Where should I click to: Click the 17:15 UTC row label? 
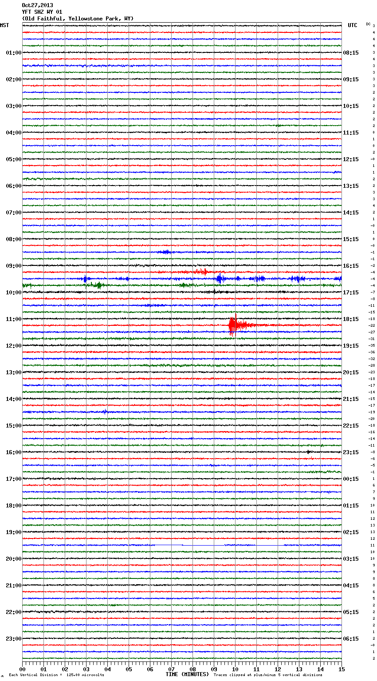[351, 293]
